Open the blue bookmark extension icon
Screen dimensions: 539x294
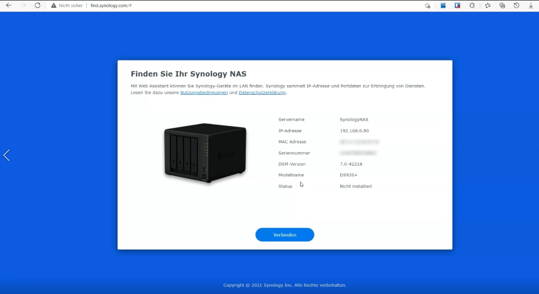click(x=443, y=5)
